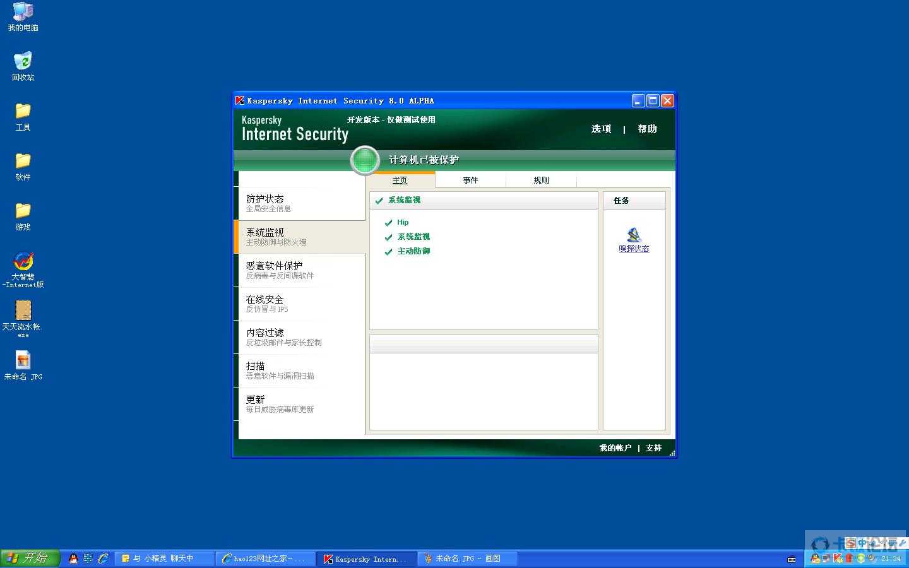Switch to the 事件 tab
The width and height of the screenshot is (909, 568).
(470, 180)
